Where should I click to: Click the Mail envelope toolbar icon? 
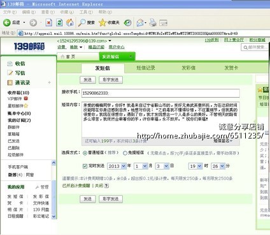point(140,23)
